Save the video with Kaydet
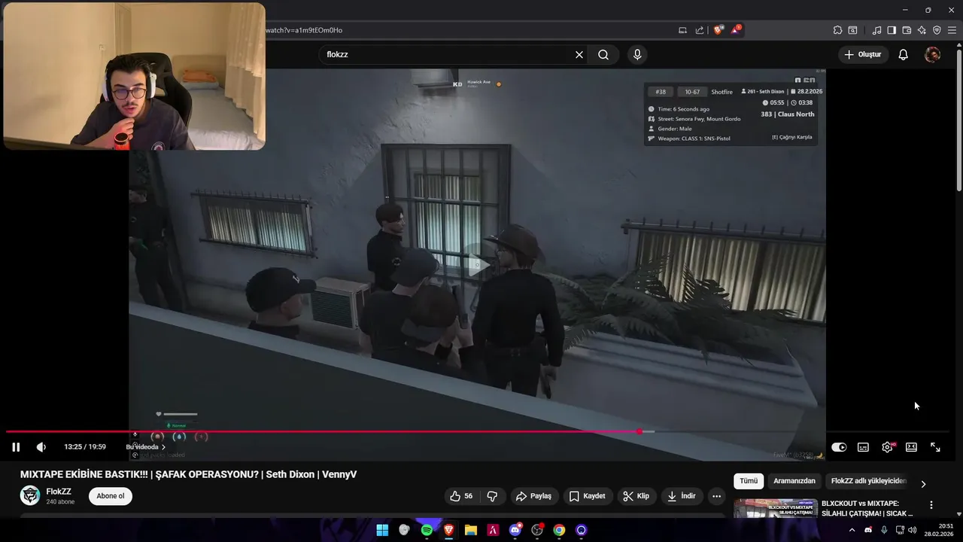The height and width of the screenshot is (542, 963). (x=587, y=496)
